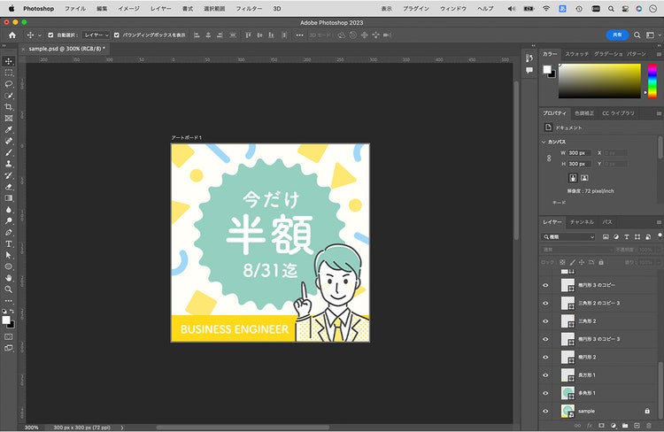Create a new layer with plus icon
The height and width of the screenshot is (432, 664).
point(637,425)
